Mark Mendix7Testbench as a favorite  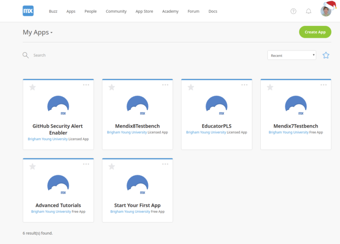click(270, 87)
